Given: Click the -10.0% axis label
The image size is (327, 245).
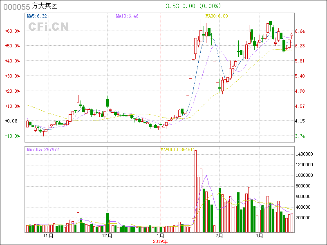Looking at the screenshot, I should [12, 136].
